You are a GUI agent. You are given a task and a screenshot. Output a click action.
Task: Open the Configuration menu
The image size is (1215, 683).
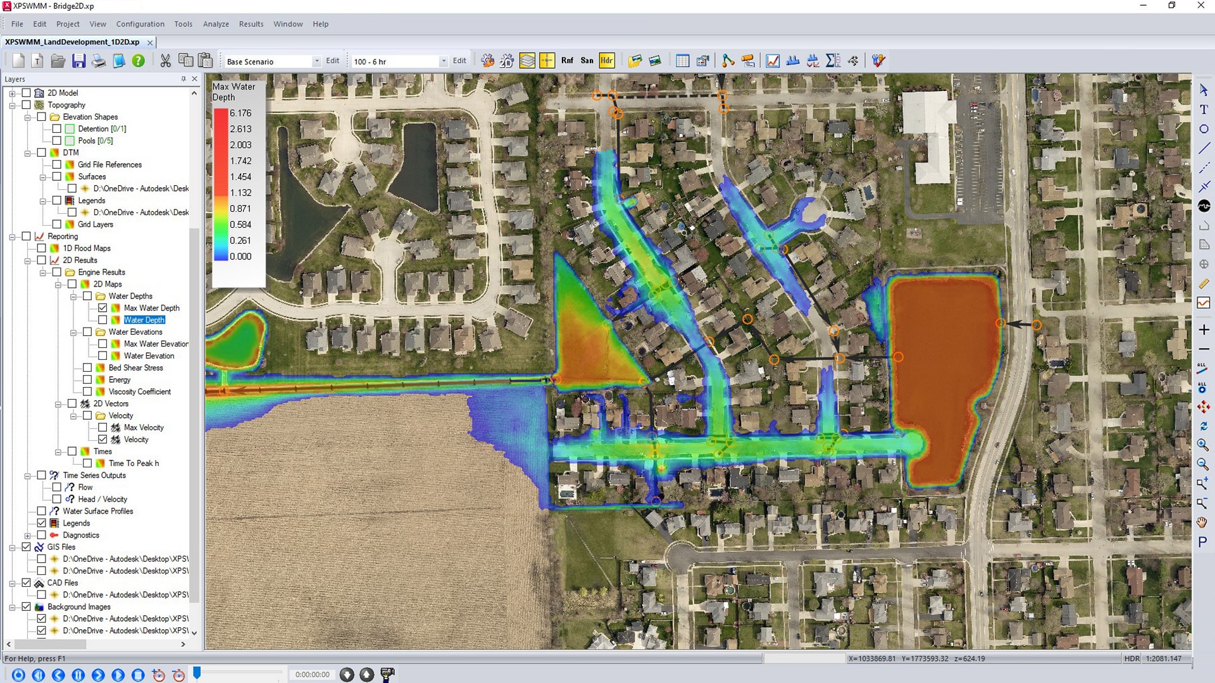(140, 24)
